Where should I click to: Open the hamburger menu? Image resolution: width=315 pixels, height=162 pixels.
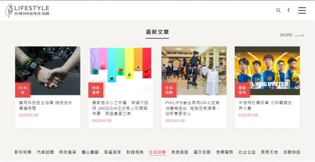[302, 10]
